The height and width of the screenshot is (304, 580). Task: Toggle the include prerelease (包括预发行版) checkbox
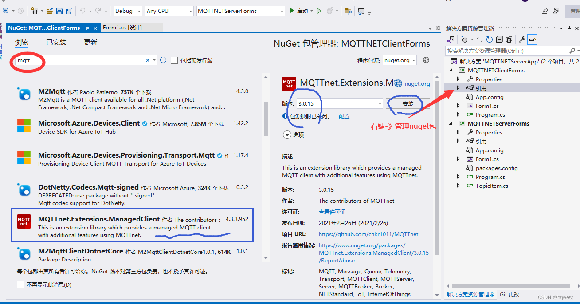tap(174, 60)
